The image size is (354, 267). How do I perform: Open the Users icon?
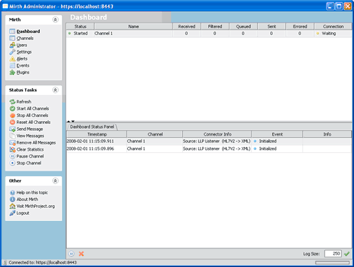point(12,45)
